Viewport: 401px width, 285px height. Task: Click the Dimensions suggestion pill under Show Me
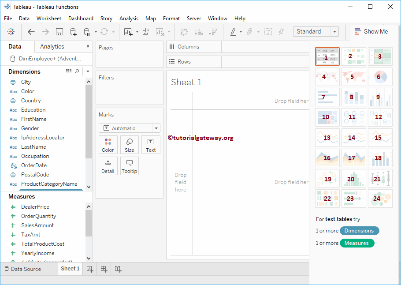click(x=359, y=230)
